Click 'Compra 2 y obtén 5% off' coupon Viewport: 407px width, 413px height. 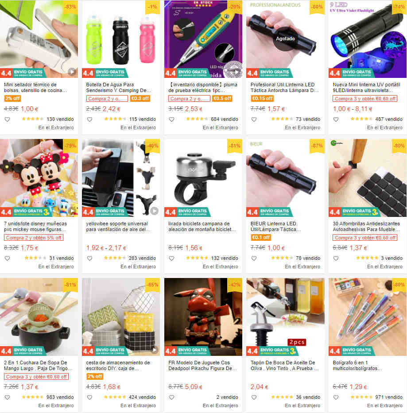(34, 238)
